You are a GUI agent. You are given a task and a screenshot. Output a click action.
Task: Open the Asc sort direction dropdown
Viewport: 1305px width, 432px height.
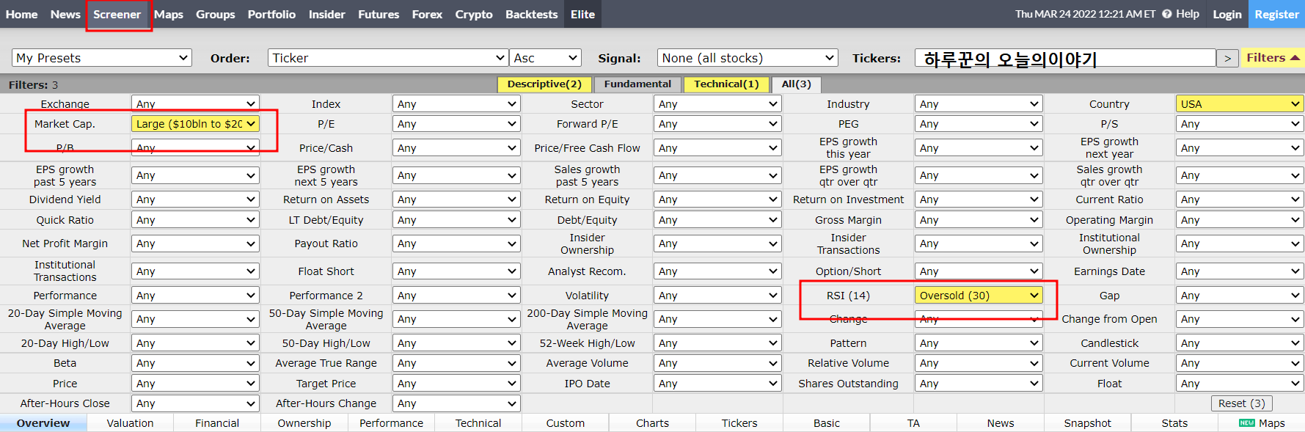click(x=545, y=58)
